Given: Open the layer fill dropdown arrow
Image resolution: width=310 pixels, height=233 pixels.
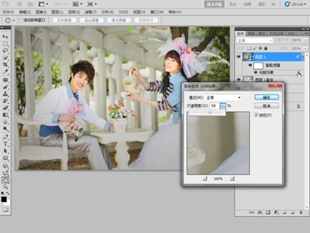Looking at the screenshot, I should (x=306, y=48).
